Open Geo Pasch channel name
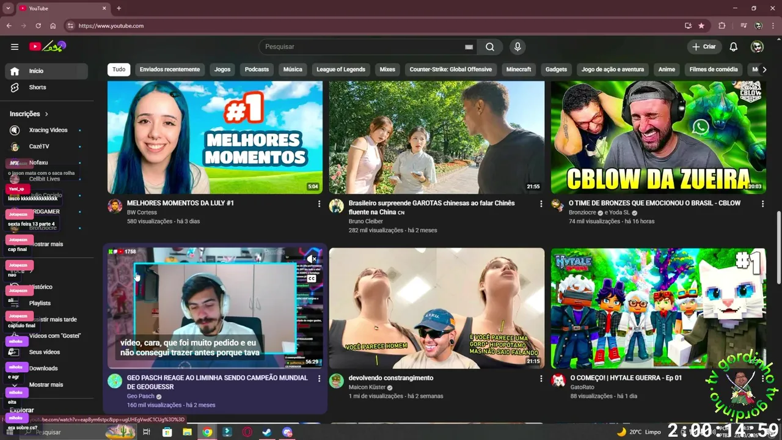 pyautogui.click(x=141, y=396)
